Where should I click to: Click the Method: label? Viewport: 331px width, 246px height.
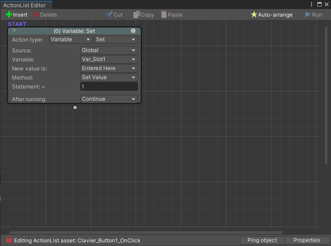(23, 78)
